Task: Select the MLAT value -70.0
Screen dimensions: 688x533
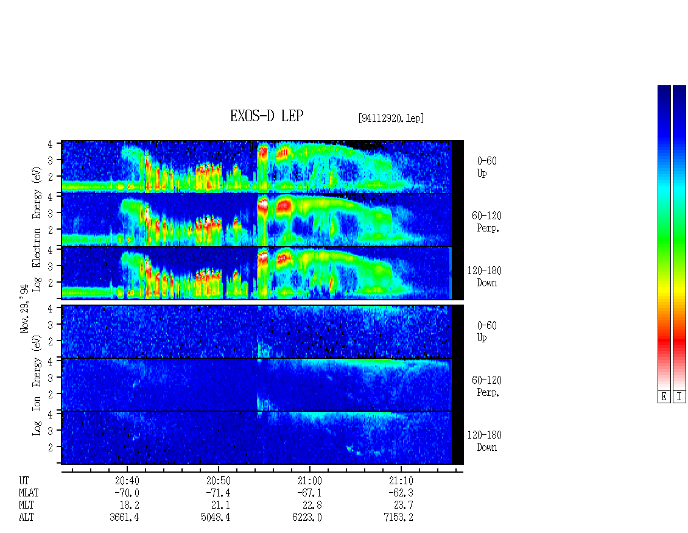Action: (x=127, y=493)
